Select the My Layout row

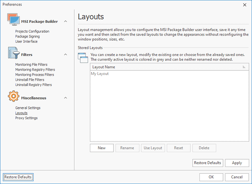point(169,73)
